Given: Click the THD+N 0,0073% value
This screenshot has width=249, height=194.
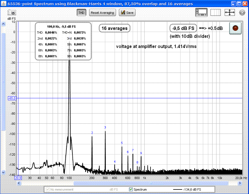Looking at the screenshot, I should pyautogui.click(x=80, y=33).
